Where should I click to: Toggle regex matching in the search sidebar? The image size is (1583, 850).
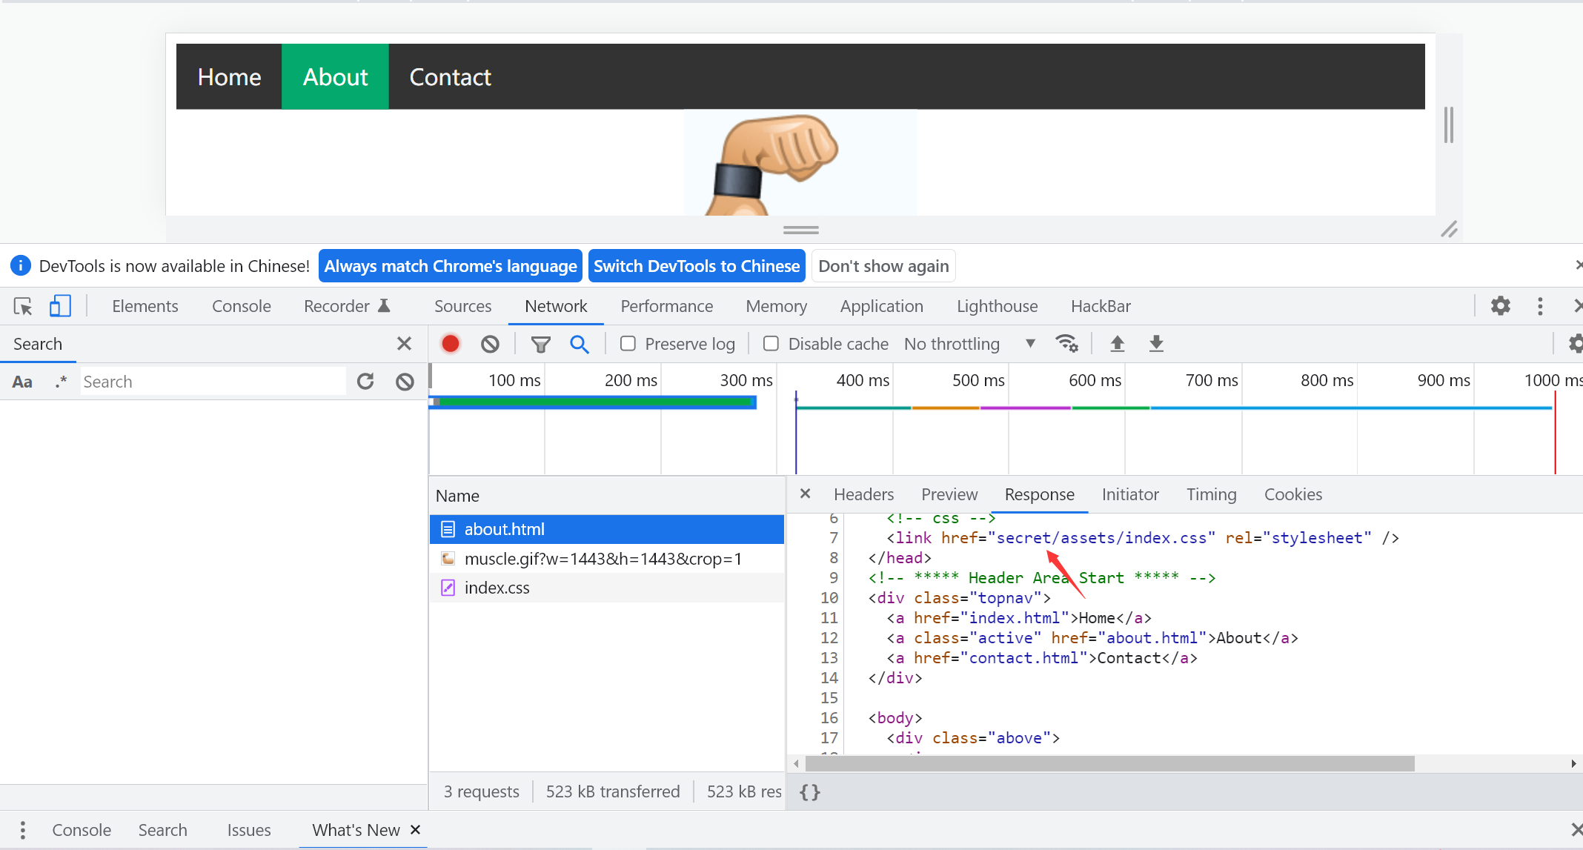59,381
